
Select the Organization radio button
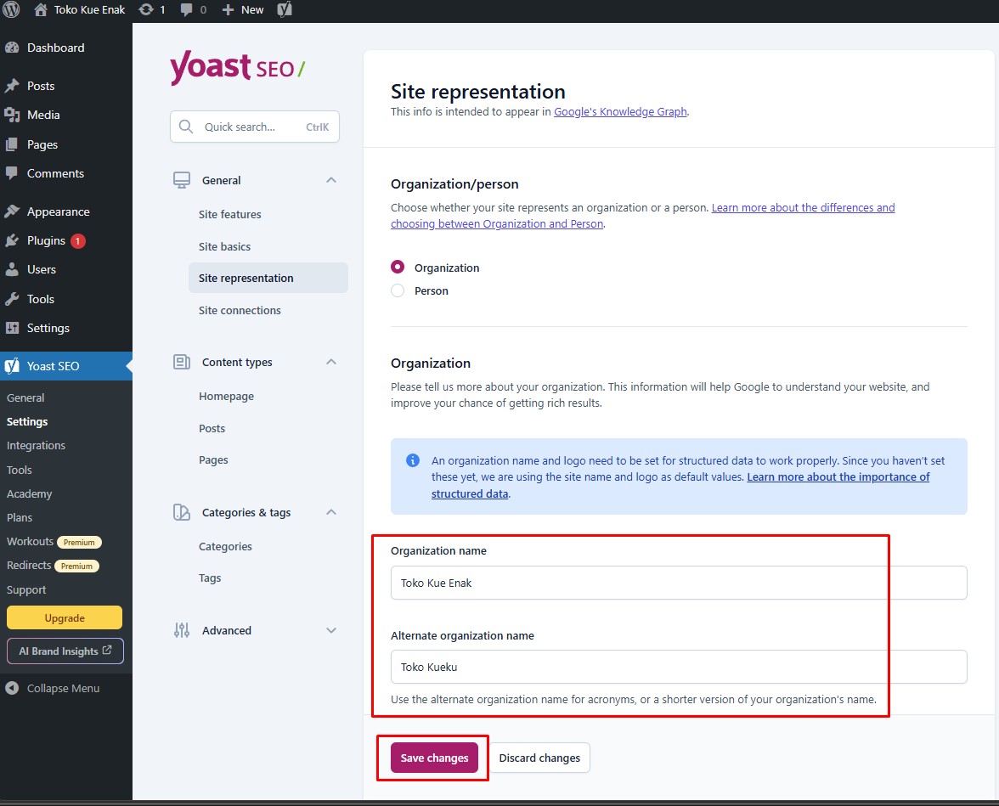coord(398,268)
